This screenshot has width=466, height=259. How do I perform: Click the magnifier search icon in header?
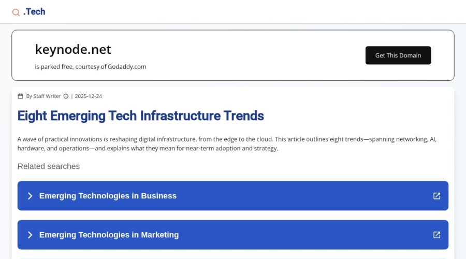click(16, 12)
